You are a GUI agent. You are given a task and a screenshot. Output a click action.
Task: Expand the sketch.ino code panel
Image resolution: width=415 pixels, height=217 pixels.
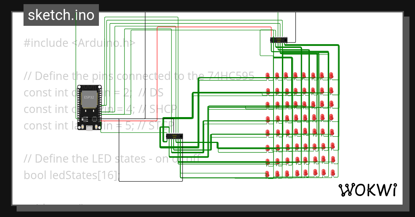tap(61, 15)
